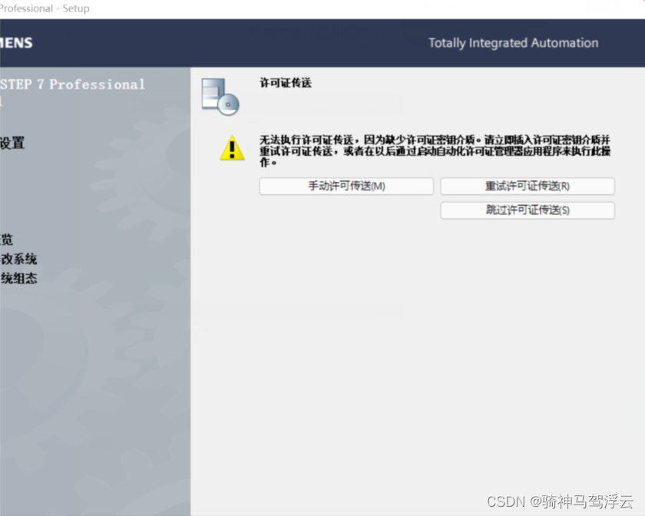The width and height of the screenshot is (645, 516).
Task: Click the computer and disc setup icon
Action: 220,97
